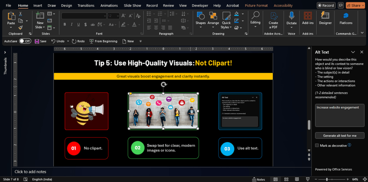Click Generate alt text for me button
Screen dimensions: 368x182
point(340,136)
